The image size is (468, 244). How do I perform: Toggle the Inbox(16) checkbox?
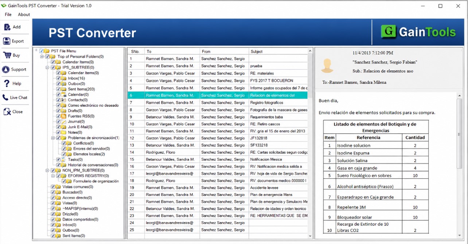tap(58, 78)
